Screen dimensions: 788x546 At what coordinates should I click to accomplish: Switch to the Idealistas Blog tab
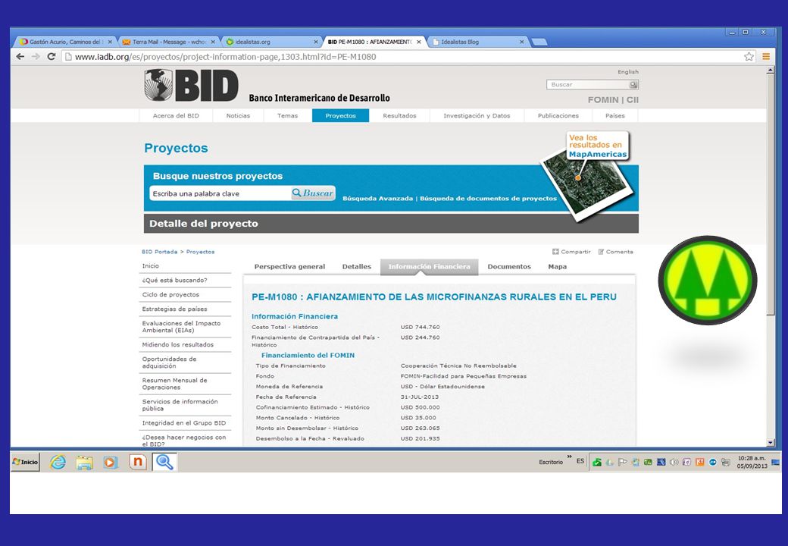pos(478,42)
